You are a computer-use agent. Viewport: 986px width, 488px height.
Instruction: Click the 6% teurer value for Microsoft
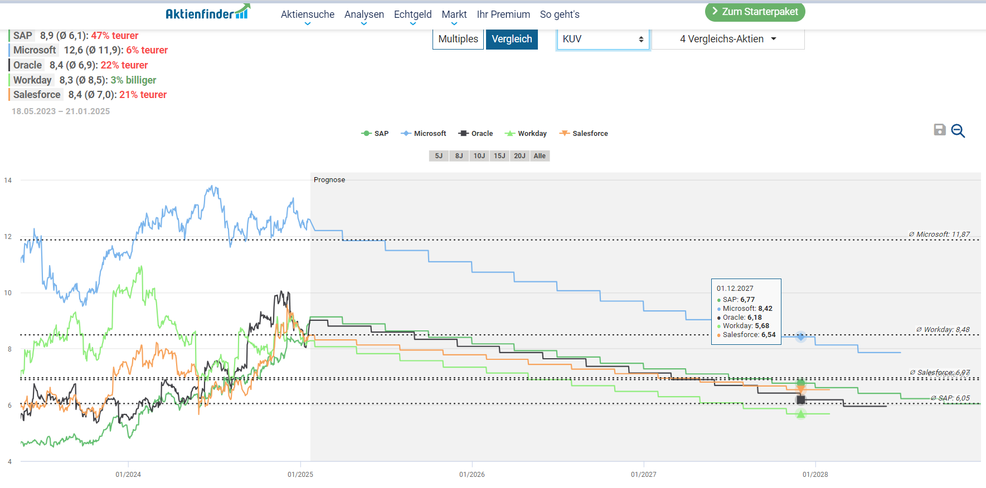147,50
